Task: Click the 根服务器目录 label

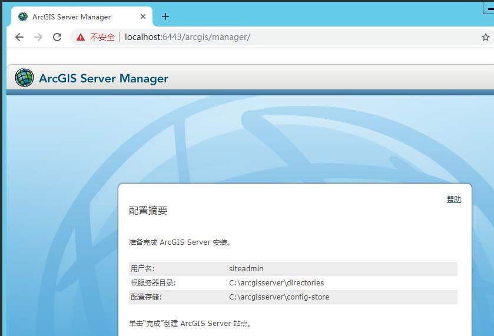Action: pyautogui.click(x=153, y=283)
